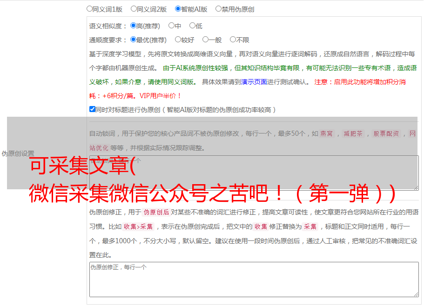424x306 pixels.
Task: Click the 通顺度要求： label
Action: tap(108, 40)
